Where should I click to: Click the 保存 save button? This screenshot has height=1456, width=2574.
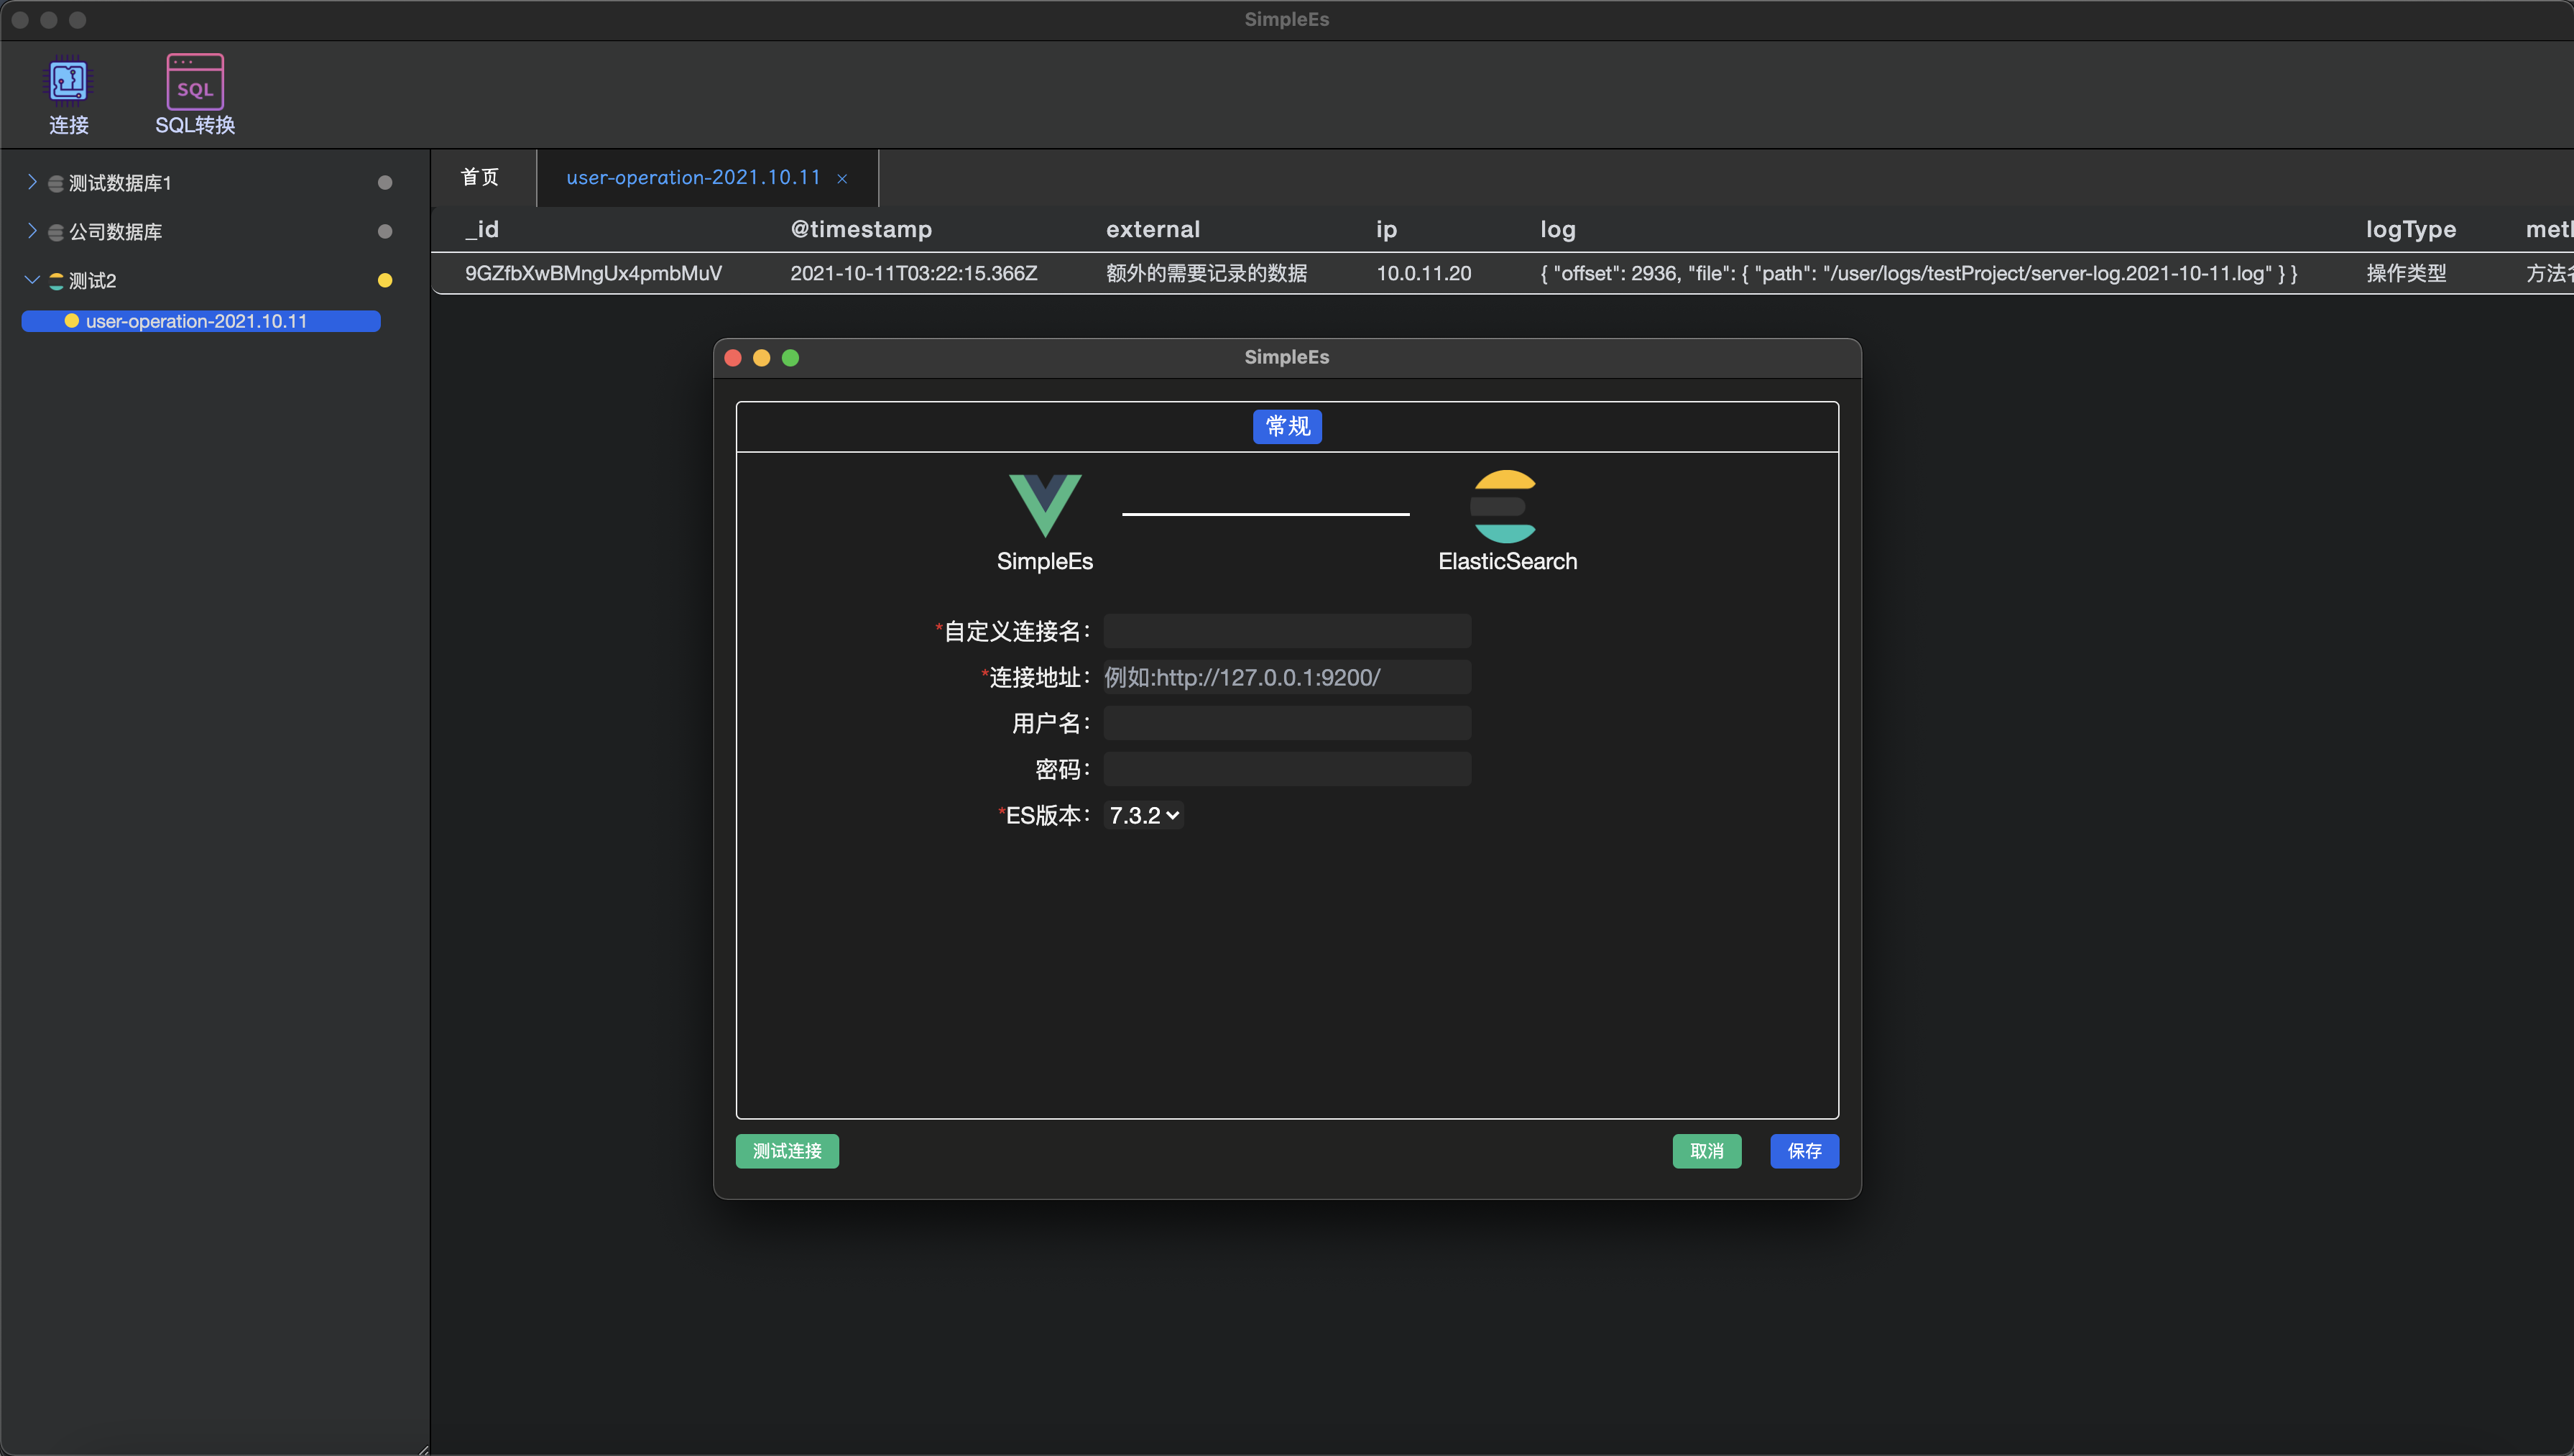1803,1151
